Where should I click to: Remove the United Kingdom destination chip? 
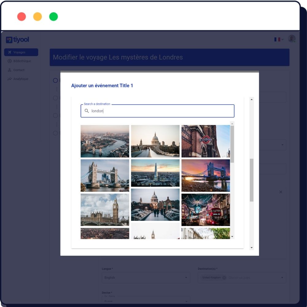(x=224, y=278)
